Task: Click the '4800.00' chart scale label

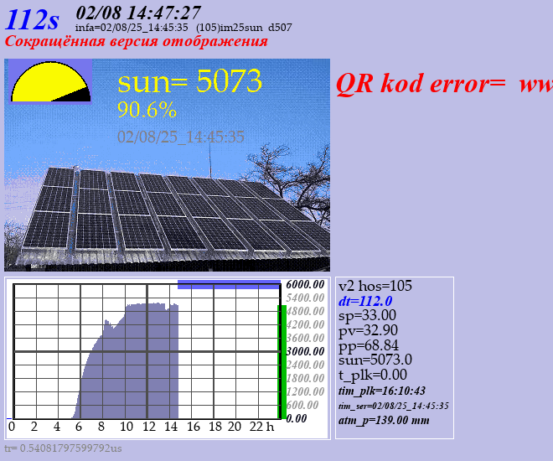Action: tap(305, 311)
